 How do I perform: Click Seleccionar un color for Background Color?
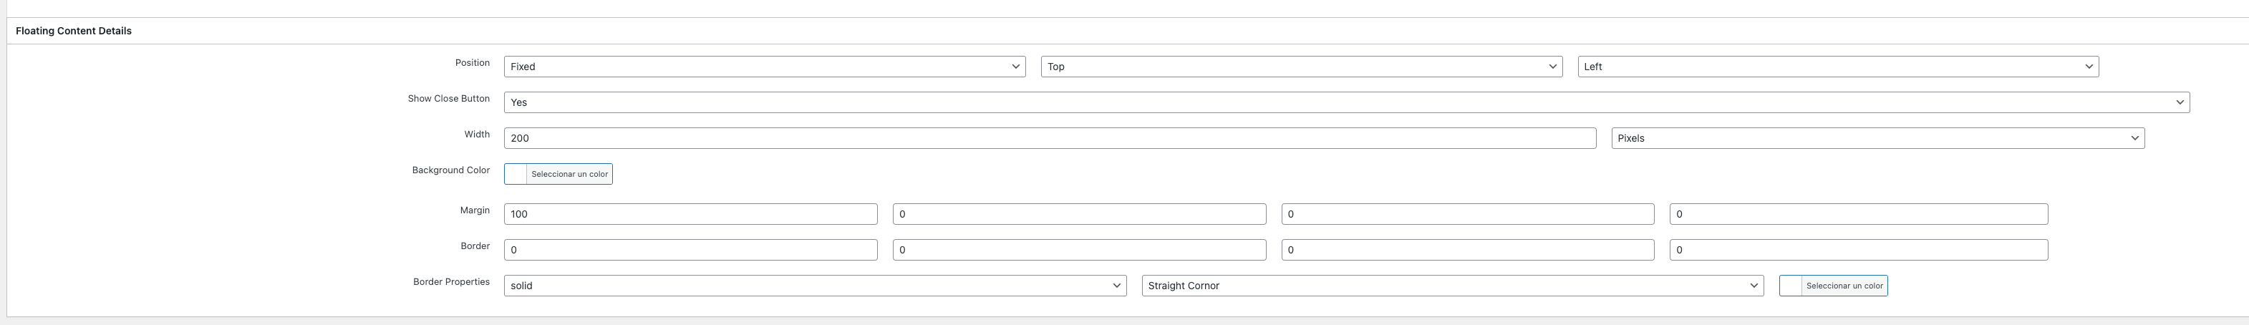coord(569,174)
